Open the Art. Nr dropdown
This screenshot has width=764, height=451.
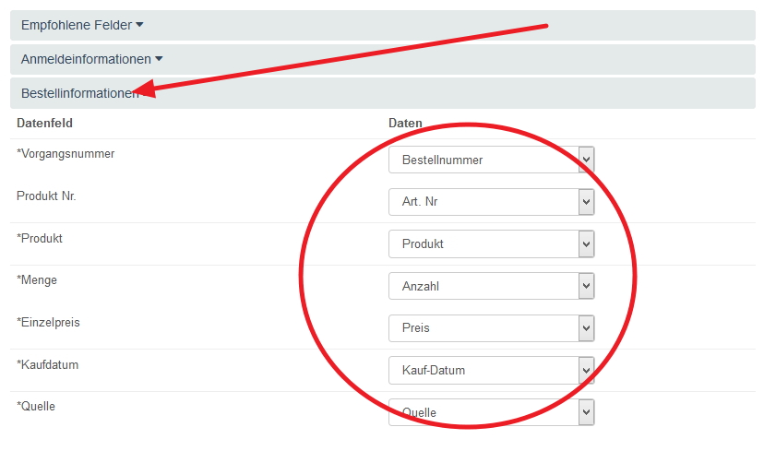point(491,202)
